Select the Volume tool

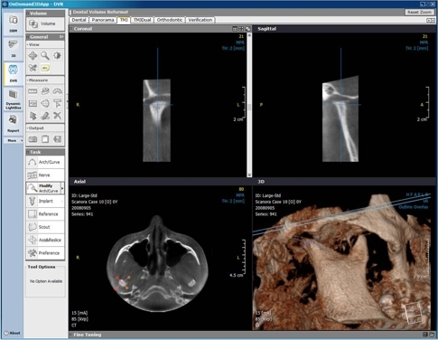pos(45,24)
